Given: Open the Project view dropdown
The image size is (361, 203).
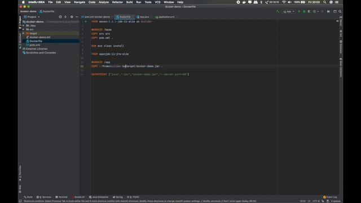Looking at the screenshot, I should (32, 17).
